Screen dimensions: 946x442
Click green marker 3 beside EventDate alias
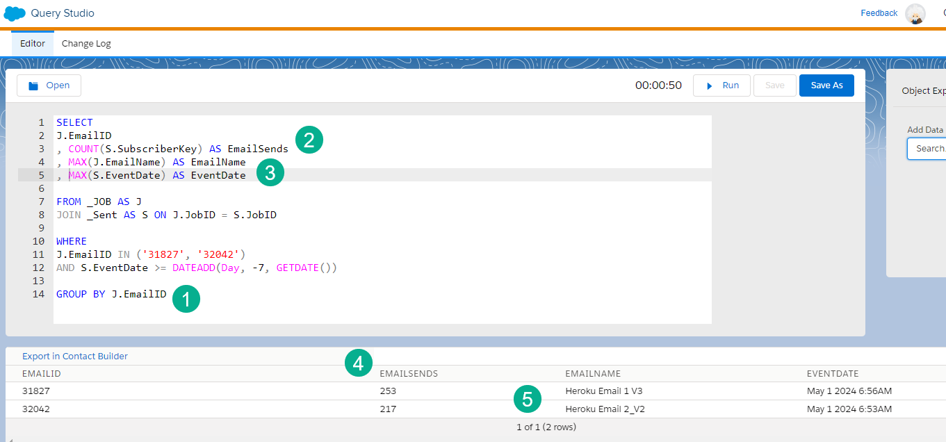point(270,172)
